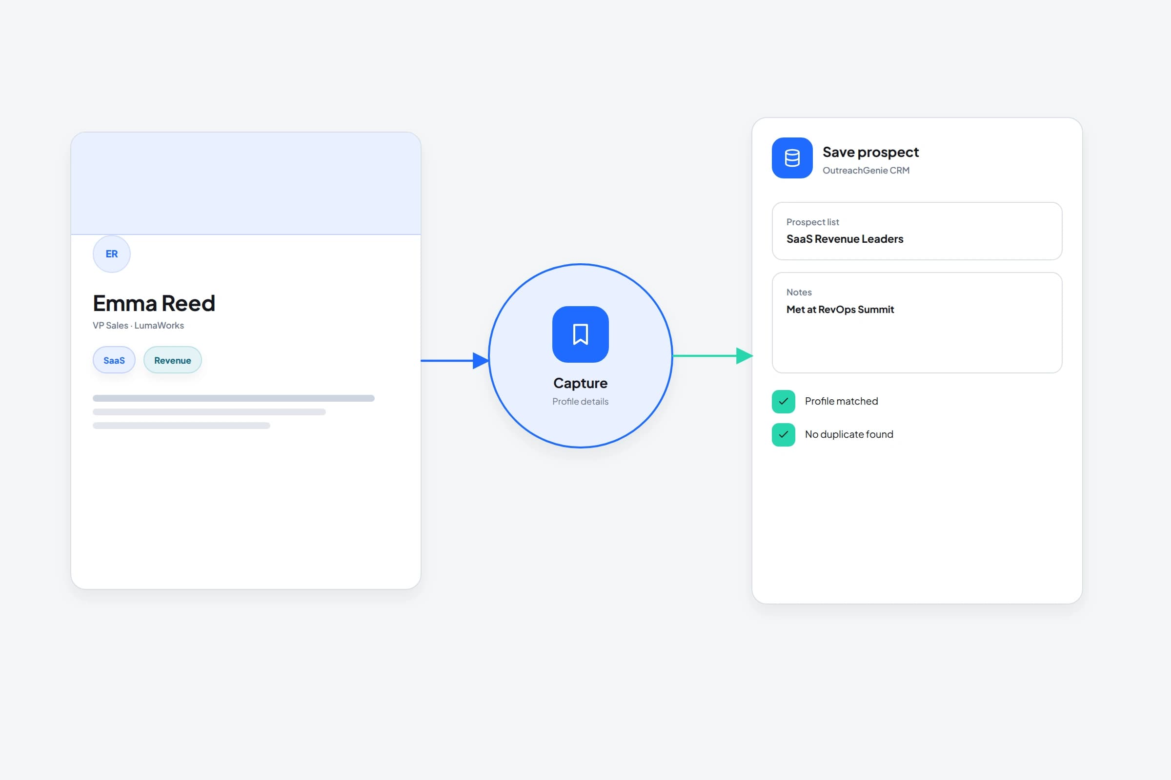
Task: Click the Save prospect title
Action: click(870, 152)
